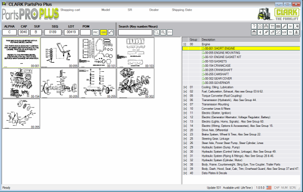The width and height of the screenshot is (303, 192).
Task: Click the CAP field showing 0040
Action: 23,32
